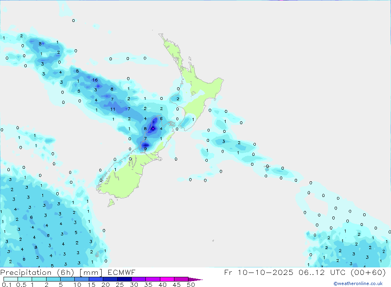This screenshot has width=391, height=287.
Task: Click the 0.5 legend scale label
Action: click(21, 285)
